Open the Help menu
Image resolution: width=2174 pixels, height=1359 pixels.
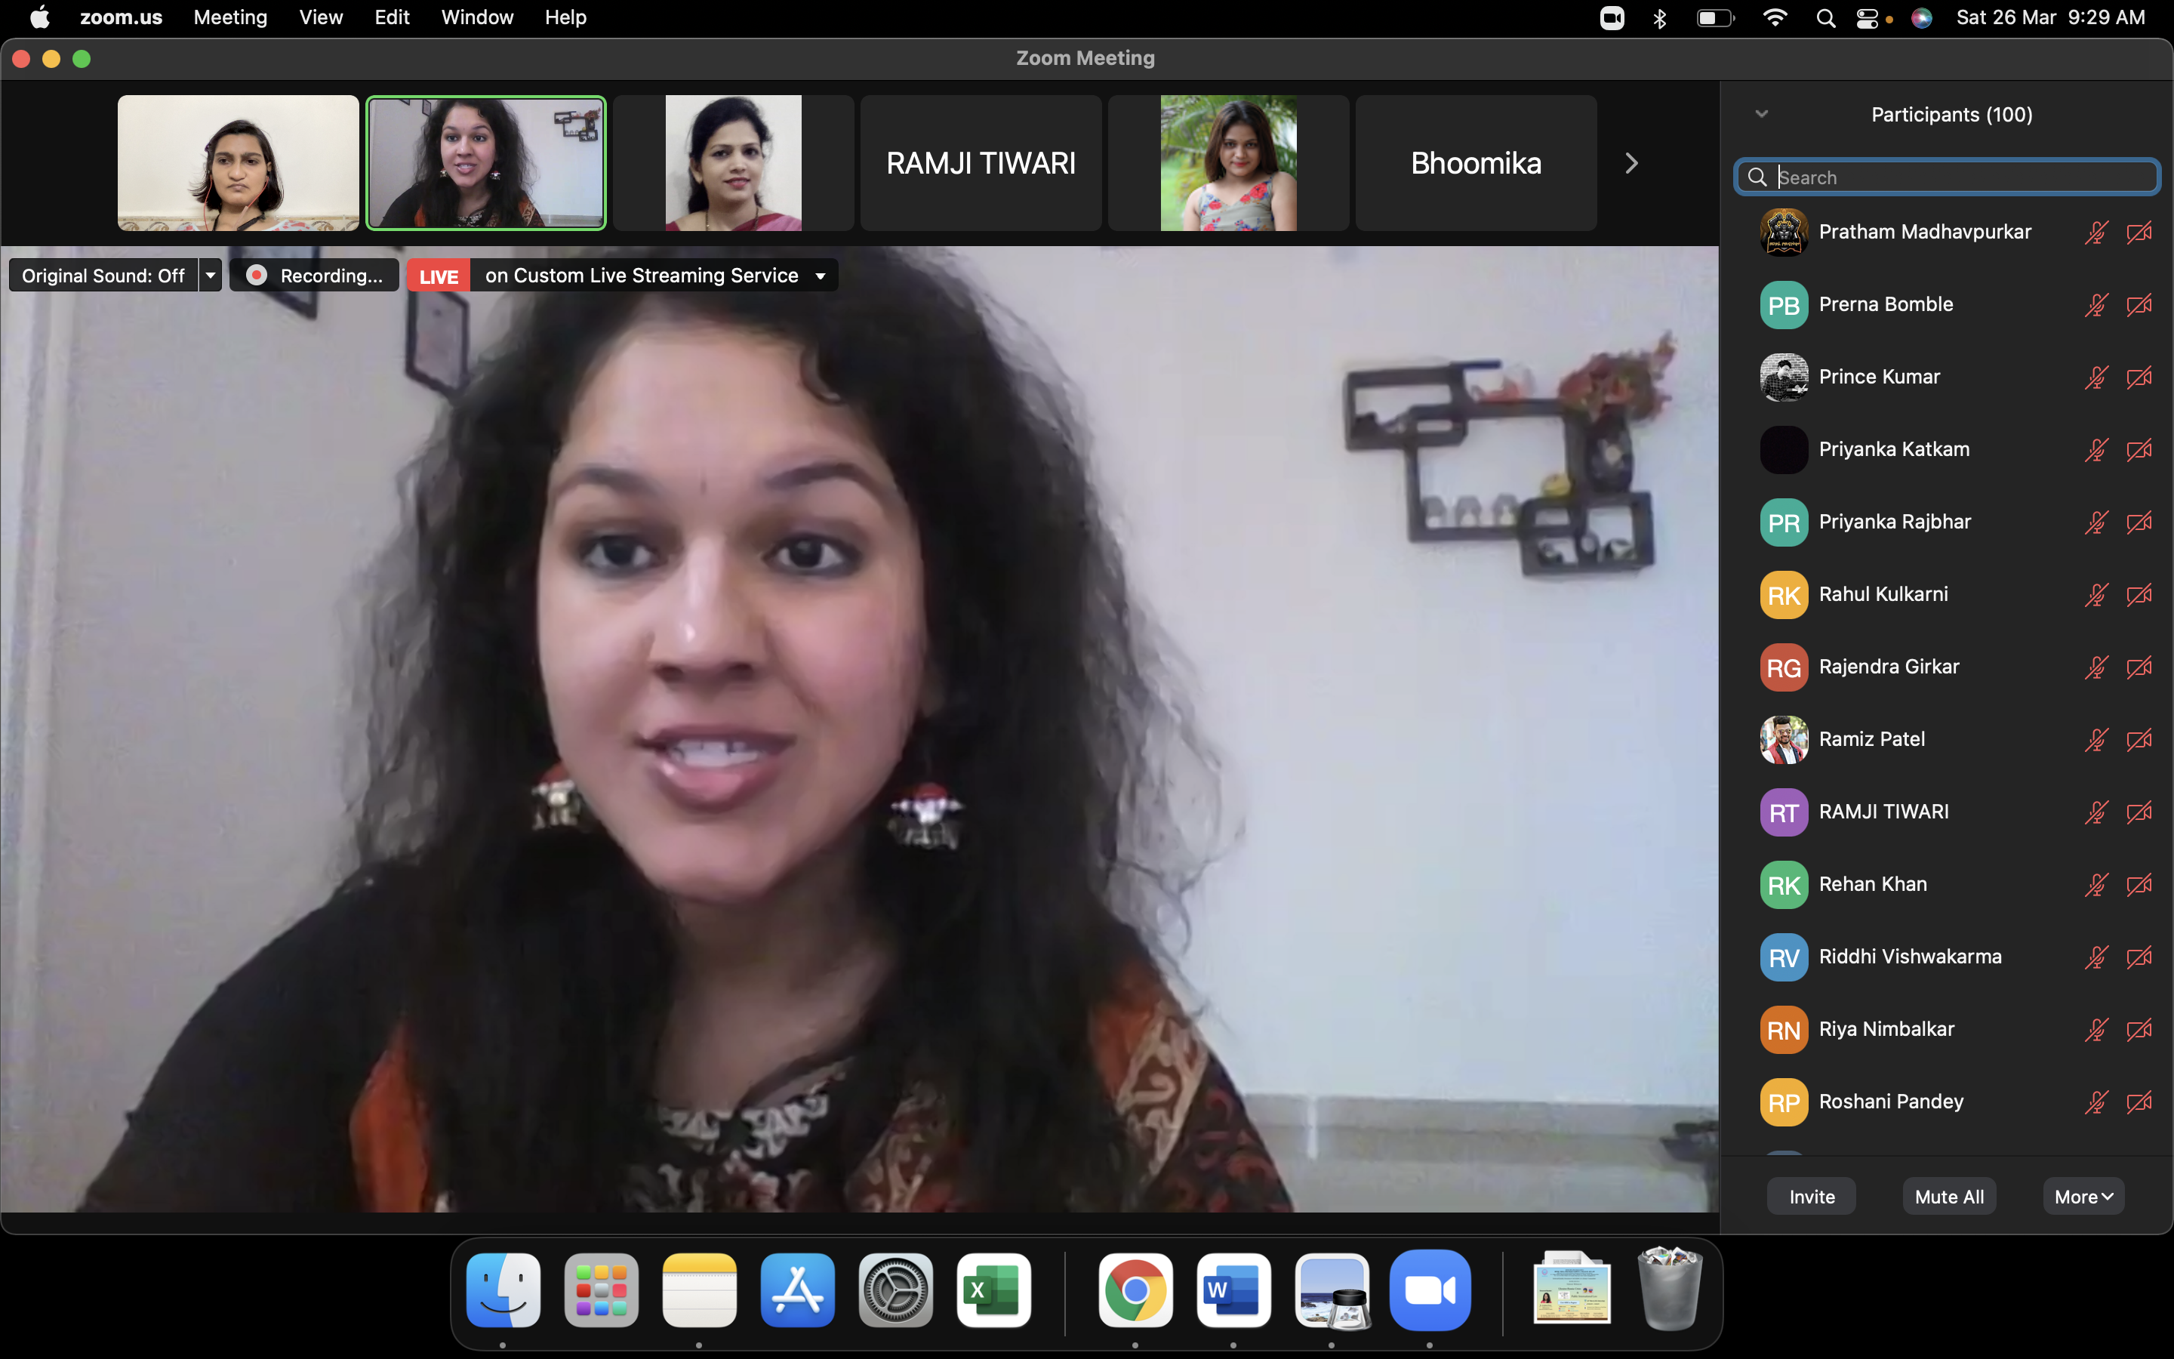565,18
